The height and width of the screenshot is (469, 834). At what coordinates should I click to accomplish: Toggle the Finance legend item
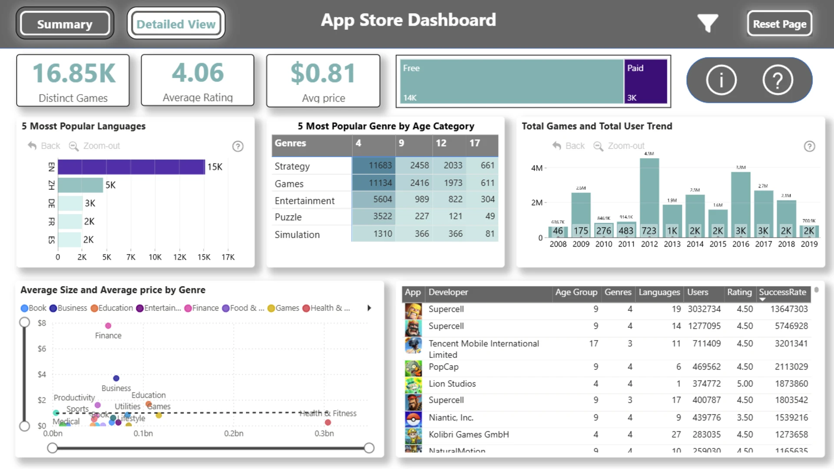pos(202,308)
